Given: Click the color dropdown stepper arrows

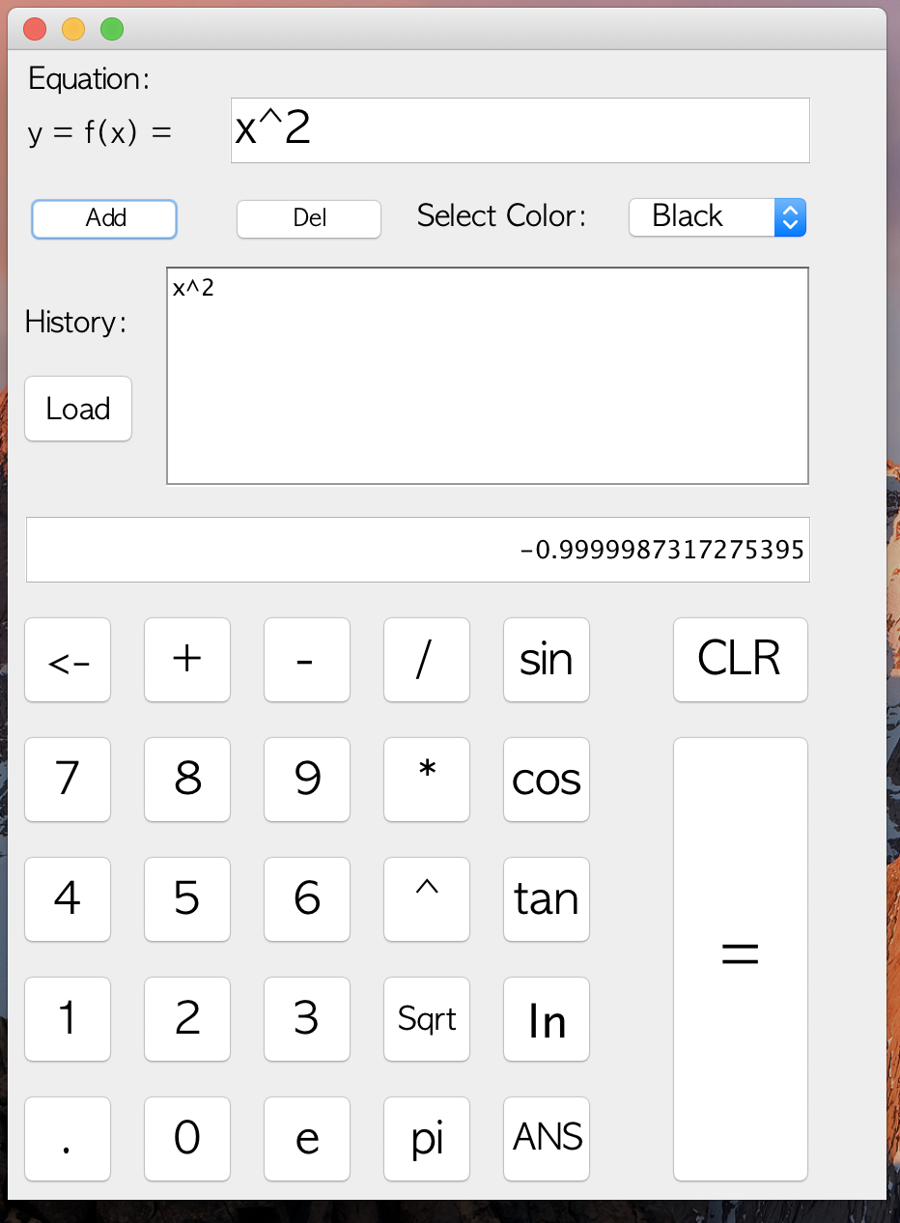Looking at the screenshot, I should pos(790,216).
